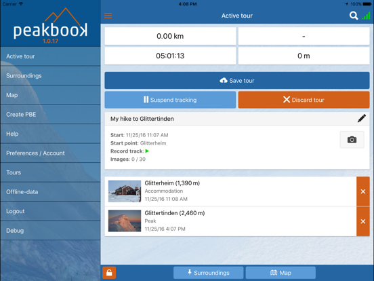This screenshot has height=281, width=374.
Task: Open Surroundings from the bottom bar
Action: coord(208,273)
